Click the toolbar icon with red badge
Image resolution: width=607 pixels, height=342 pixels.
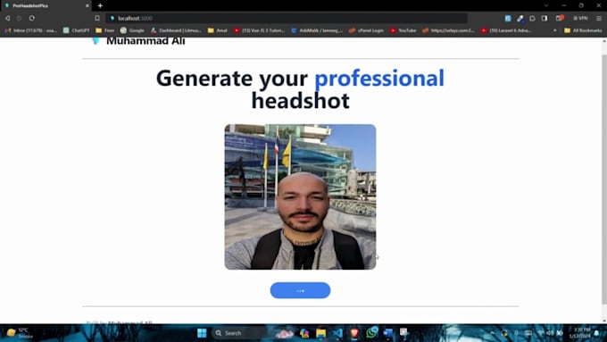(x=560, y=18)
